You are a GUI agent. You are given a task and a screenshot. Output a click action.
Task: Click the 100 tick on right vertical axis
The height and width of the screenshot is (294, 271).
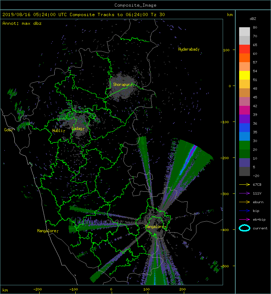pos(226,50)
